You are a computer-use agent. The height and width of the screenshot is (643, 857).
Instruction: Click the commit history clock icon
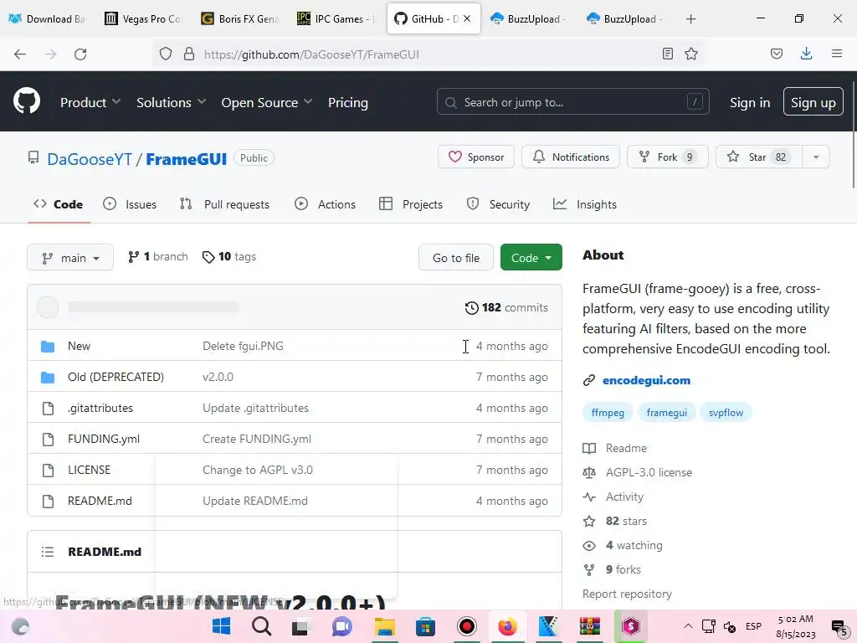tap(471, 308)
